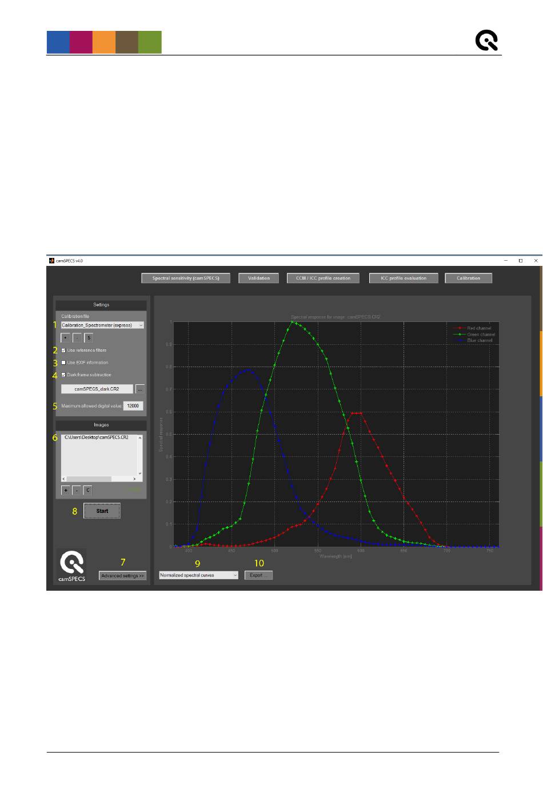Close the camSPECS window

coord(536,261)
